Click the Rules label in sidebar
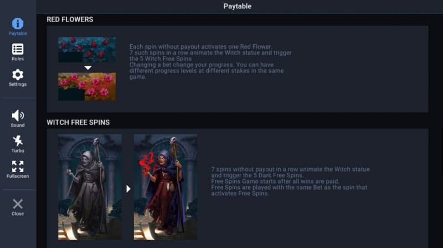Viewport: 443px width, 248px height. click(x=18, y=59)
